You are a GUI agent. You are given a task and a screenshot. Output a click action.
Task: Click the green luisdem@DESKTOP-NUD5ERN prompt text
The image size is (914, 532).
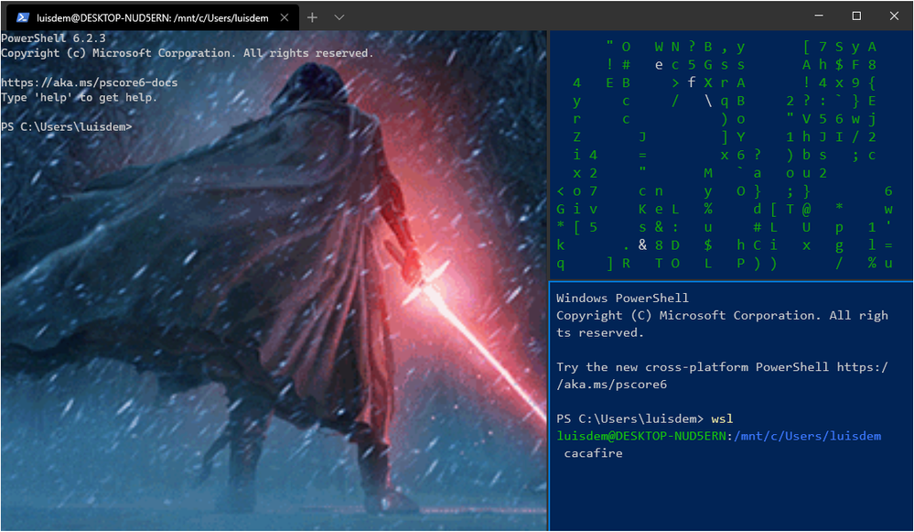pos(641,436)
